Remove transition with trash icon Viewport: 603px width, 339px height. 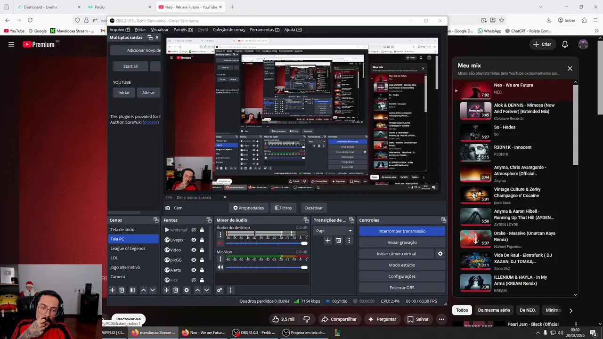pyautogui.click(x=338, y=241)
